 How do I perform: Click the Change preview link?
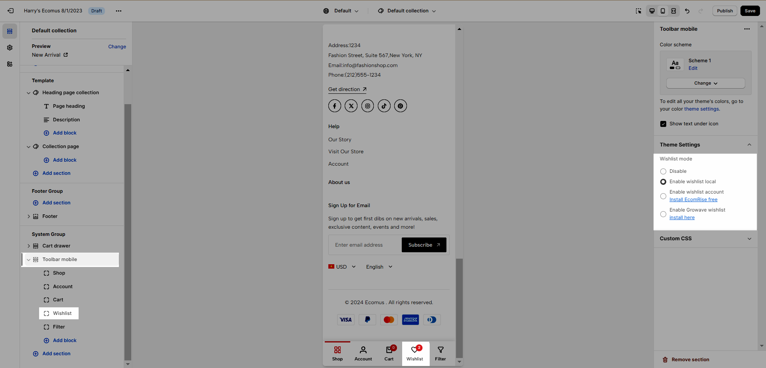(x=117, y=46)
